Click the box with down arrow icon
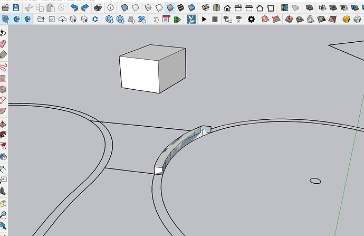 tap(73, 19)
